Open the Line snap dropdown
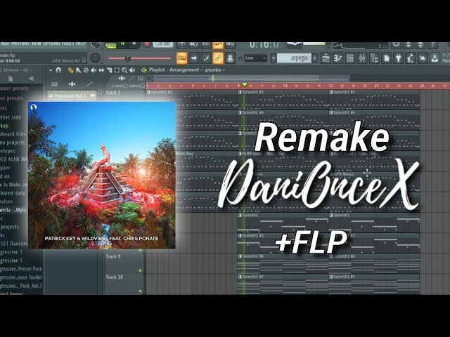Viewport: 450px width, 337px height. tap(256, 58)
